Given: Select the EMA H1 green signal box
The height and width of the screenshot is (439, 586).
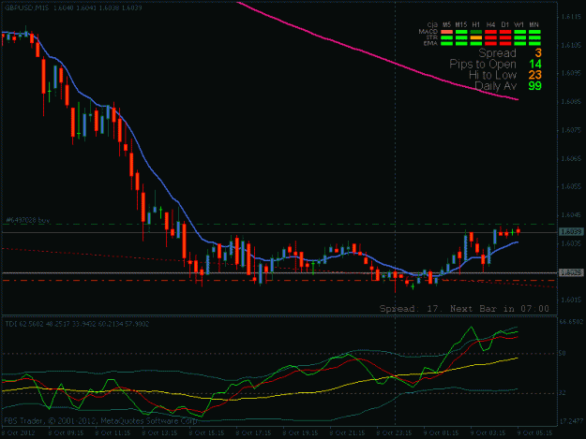Looking at the screenshot, I should (x=475, y=44).
